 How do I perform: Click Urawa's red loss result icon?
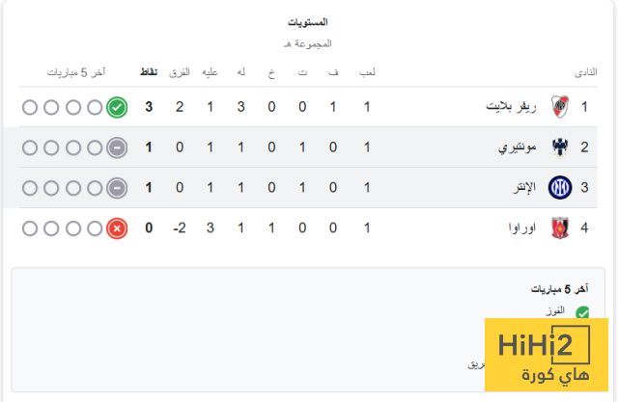[x=117, y=228]
